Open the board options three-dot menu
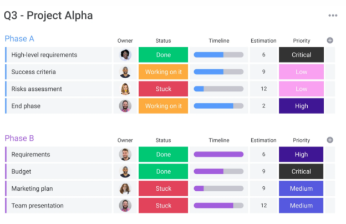This screenshot has width=346, height=224. click(333, 16)
